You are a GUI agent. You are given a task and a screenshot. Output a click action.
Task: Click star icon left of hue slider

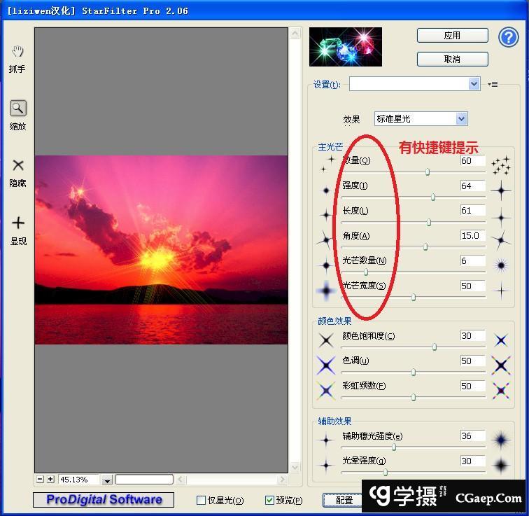326,365
